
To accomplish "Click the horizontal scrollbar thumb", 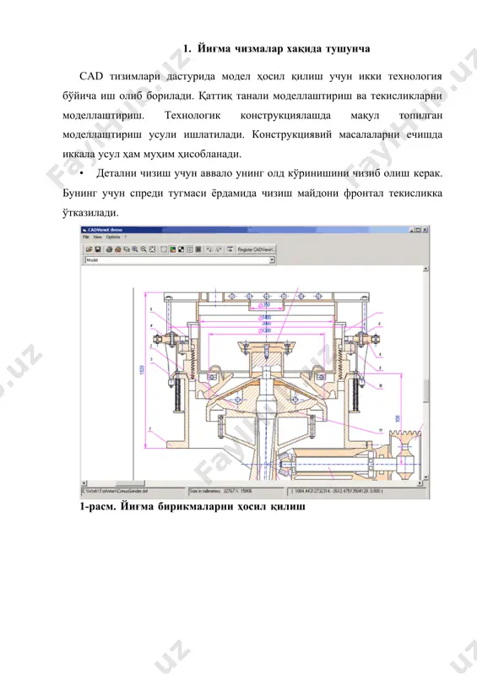I will click(130, 483).
